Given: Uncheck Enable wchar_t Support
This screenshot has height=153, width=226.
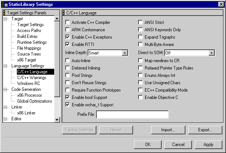Looking at the screenshot, I should pyautogui.click(x=67, y=105).
